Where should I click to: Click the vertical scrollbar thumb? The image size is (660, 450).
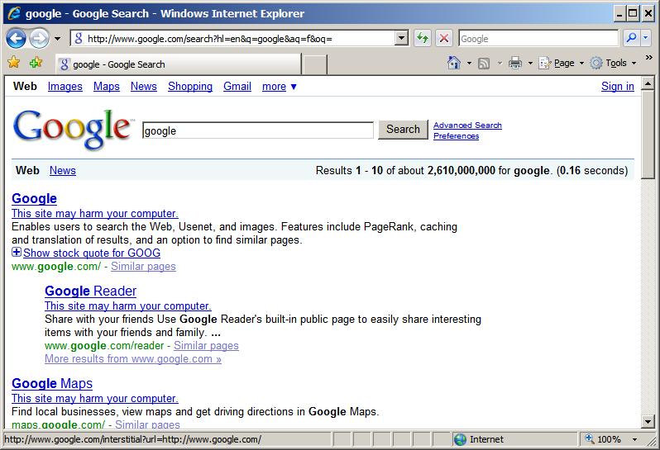pyautogui.click(x=648, y=135)
